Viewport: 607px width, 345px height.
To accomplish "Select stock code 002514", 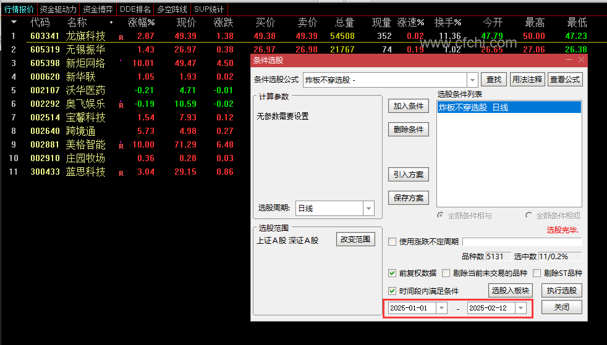I will 45,117.
